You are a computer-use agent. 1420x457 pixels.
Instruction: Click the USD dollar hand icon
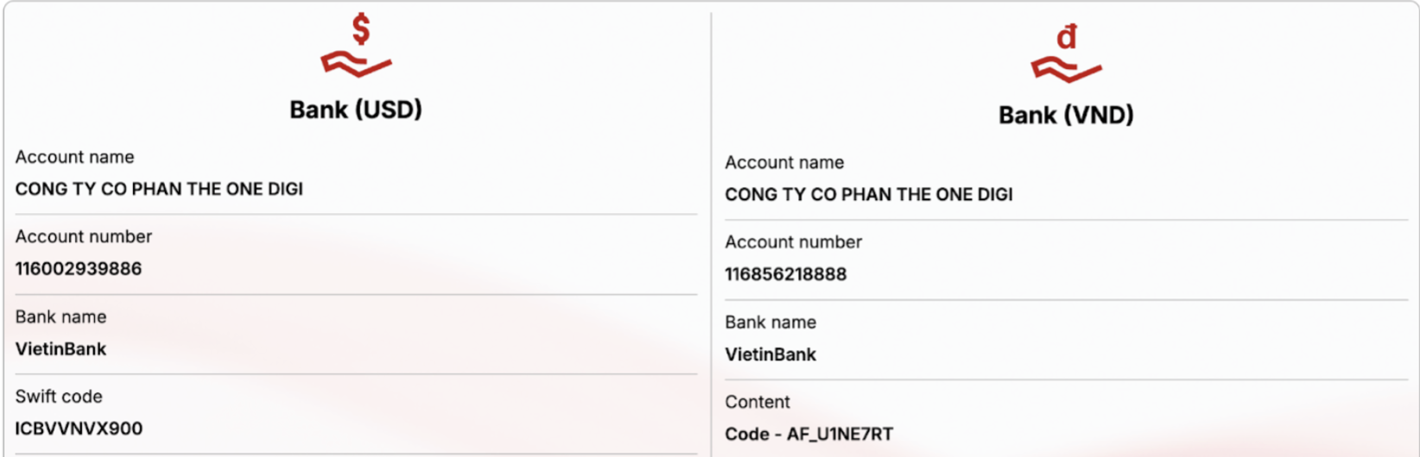356,47
